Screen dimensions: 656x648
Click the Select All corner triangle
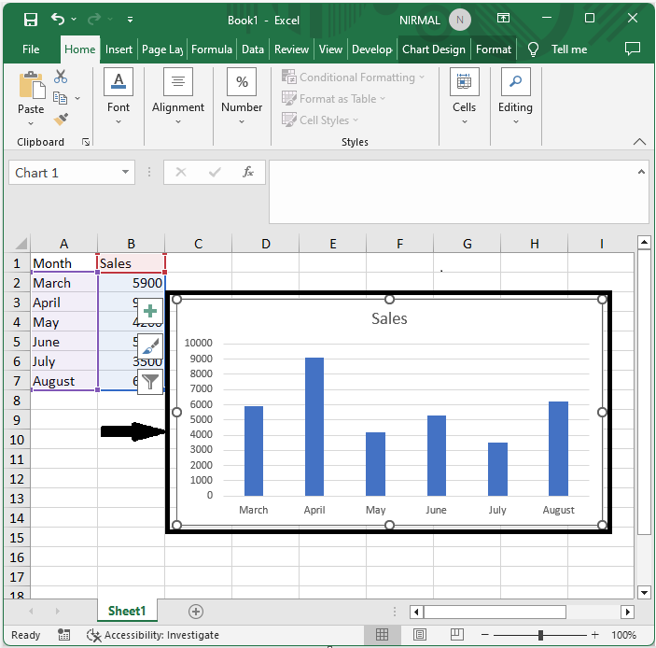tap(19, 244)
